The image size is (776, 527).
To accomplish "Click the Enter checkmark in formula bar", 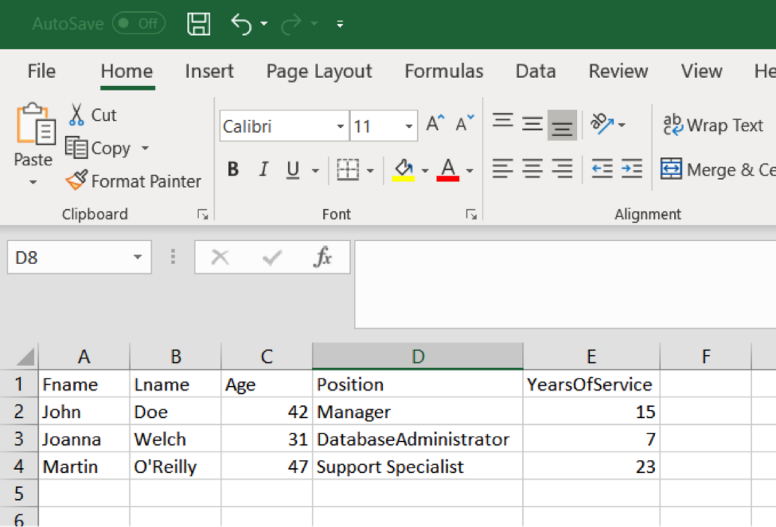I will click(272, 258).
